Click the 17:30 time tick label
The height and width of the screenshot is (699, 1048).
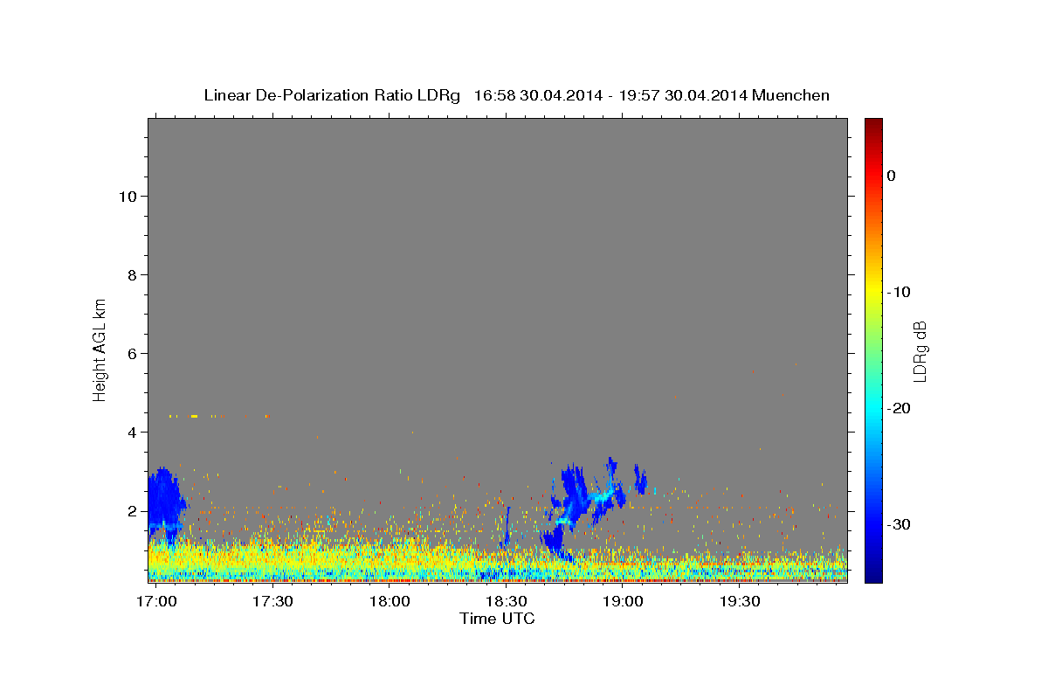click(272, 602)
